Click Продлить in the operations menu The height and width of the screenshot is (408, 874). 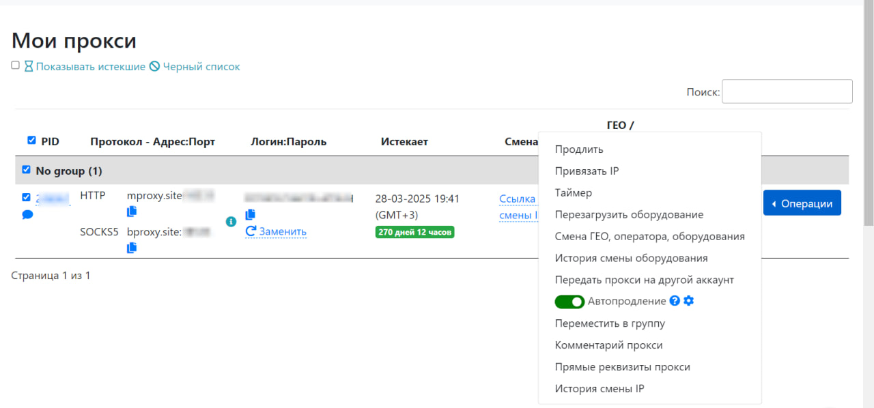579,149
